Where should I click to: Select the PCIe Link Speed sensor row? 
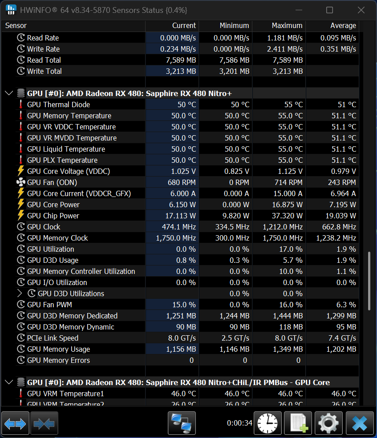53,338
